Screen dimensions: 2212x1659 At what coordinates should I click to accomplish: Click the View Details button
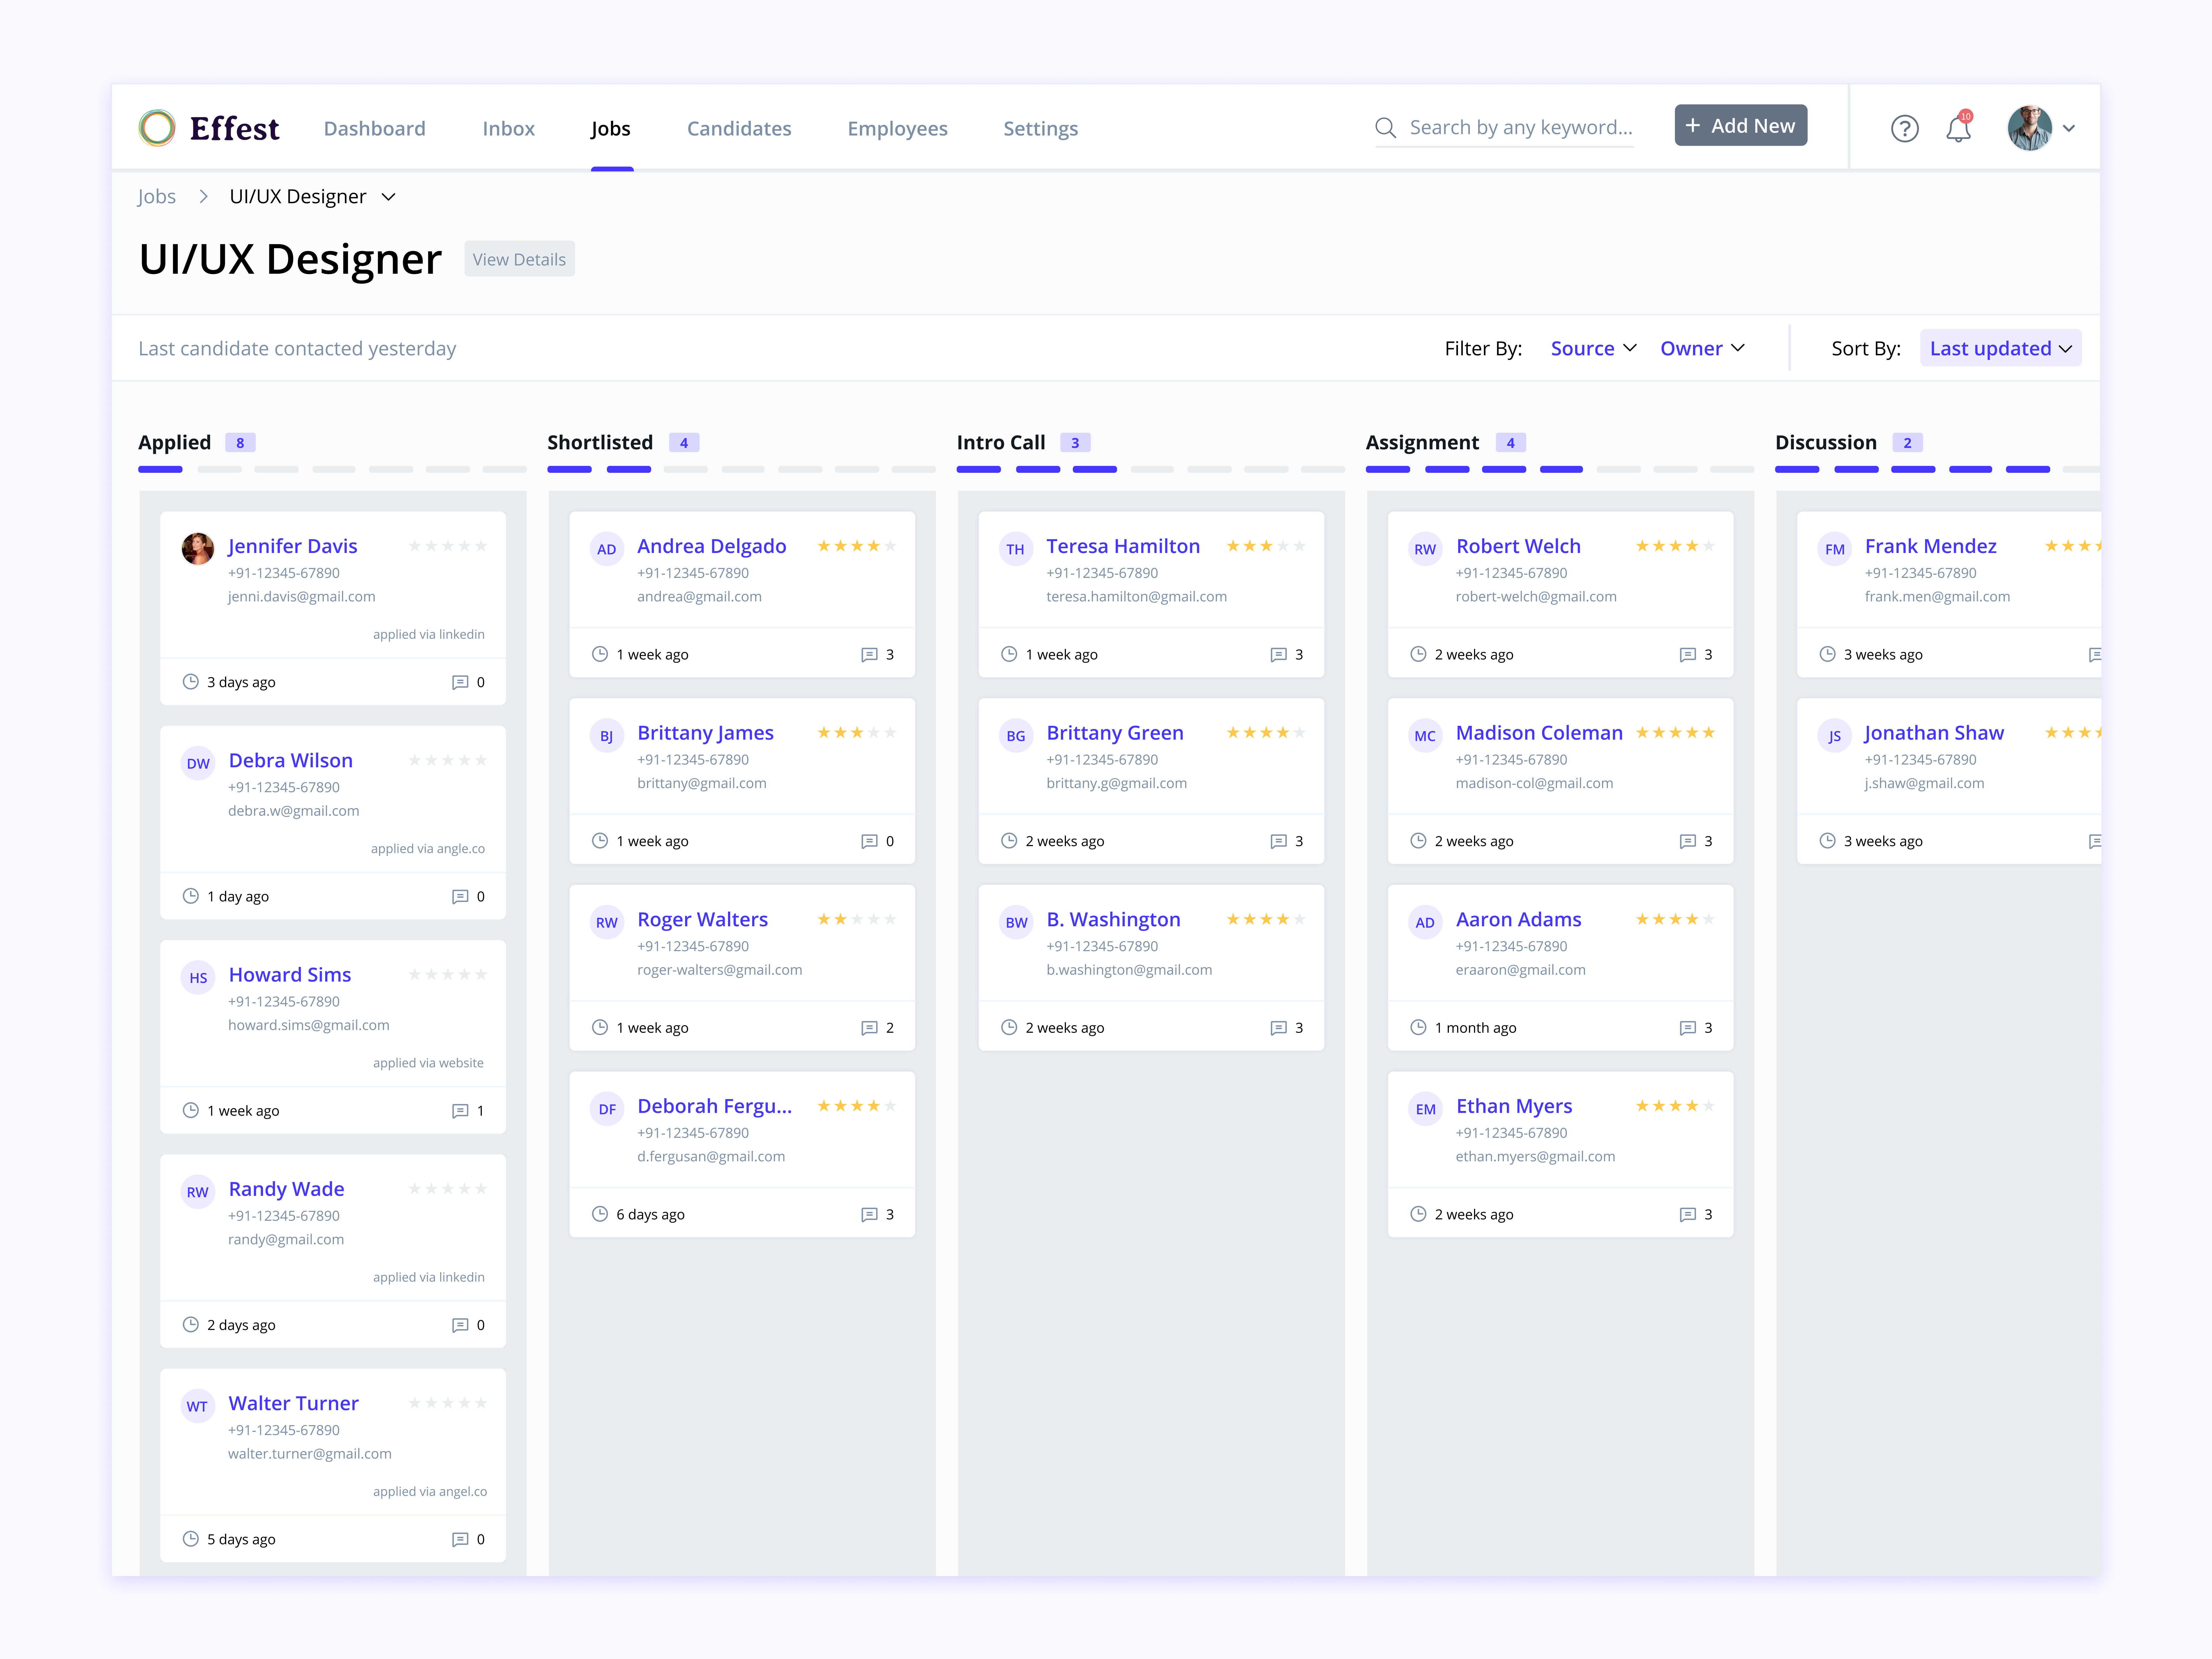pos(519,259)
